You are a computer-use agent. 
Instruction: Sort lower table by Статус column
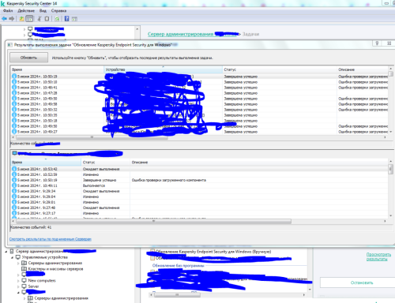pyautogui.click(x=105, y=163)
